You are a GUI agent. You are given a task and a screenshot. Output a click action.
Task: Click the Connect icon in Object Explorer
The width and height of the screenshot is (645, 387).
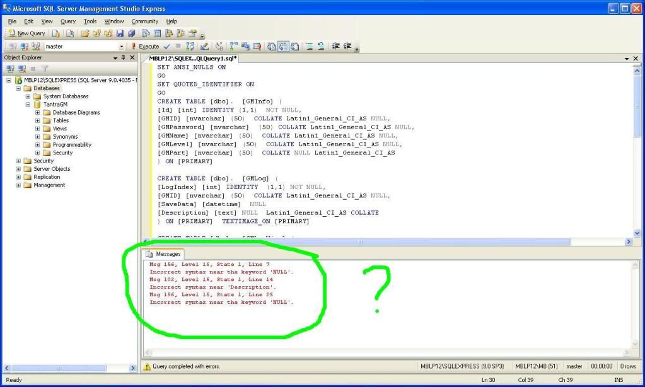click(10, 69)
